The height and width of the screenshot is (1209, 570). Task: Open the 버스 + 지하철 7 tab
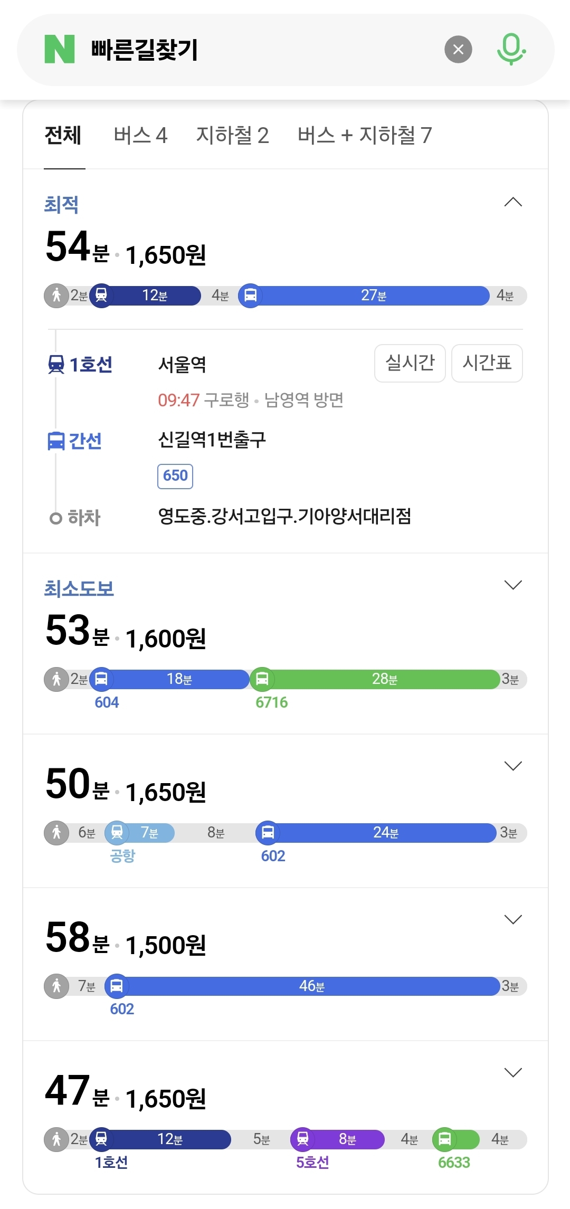(365, 136)
